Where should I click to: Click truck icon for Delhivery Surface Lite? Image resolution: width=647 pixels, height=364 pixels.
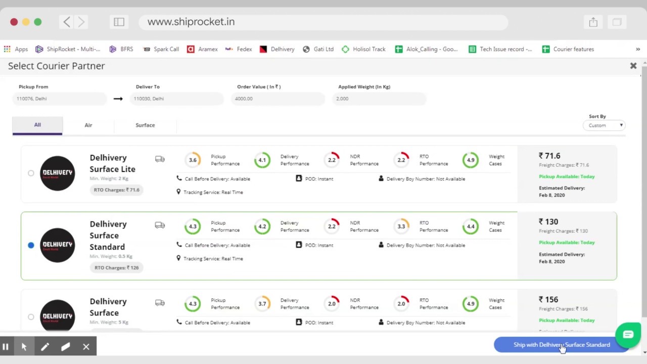(160, 159)
